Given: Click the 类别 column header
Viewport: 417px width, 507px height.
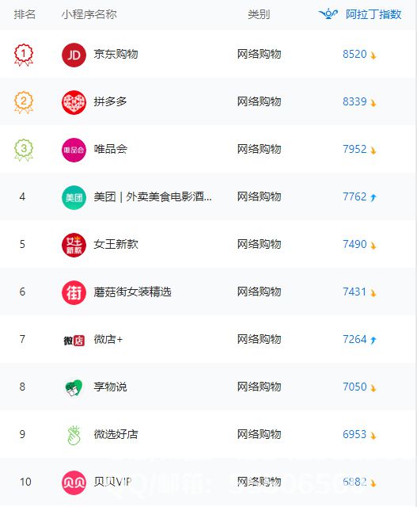Looking at the screenshot, I should [x=259, y=14].
